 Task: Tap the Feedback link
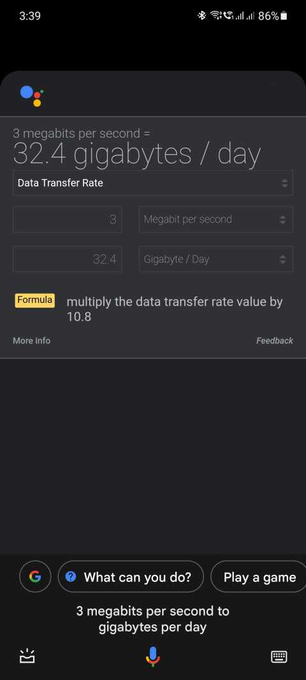(x=274, y=340)
